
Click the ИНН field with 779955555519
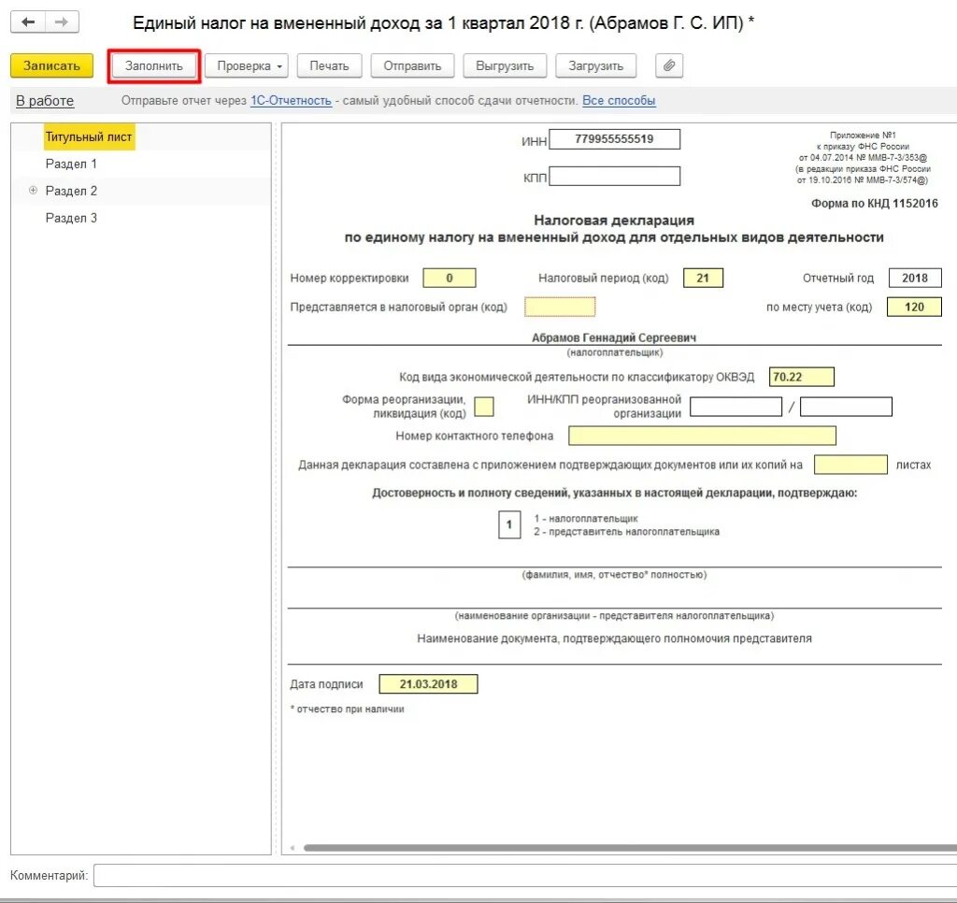615,139
